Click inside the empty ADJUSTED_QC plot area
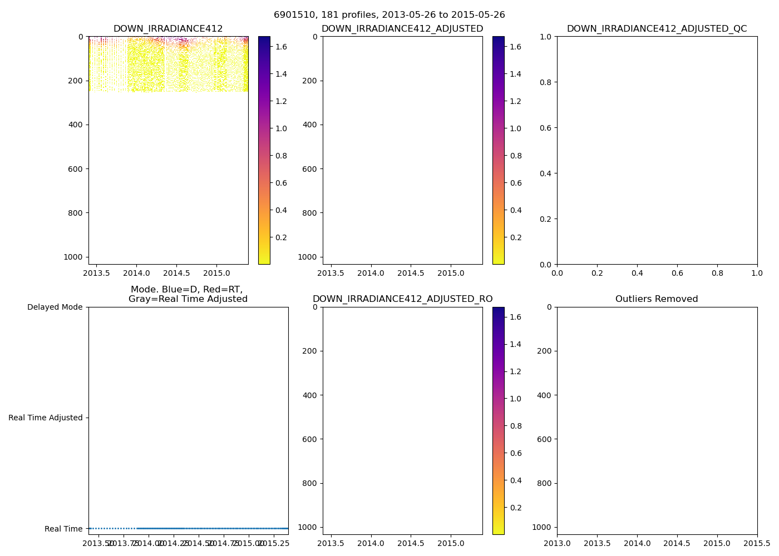The image size is (779, 556). click(x=657, y=150)
